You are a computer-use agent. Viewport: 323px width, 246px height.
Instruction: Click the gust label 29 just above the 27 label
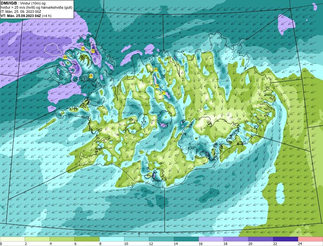[x=157, y=86]
